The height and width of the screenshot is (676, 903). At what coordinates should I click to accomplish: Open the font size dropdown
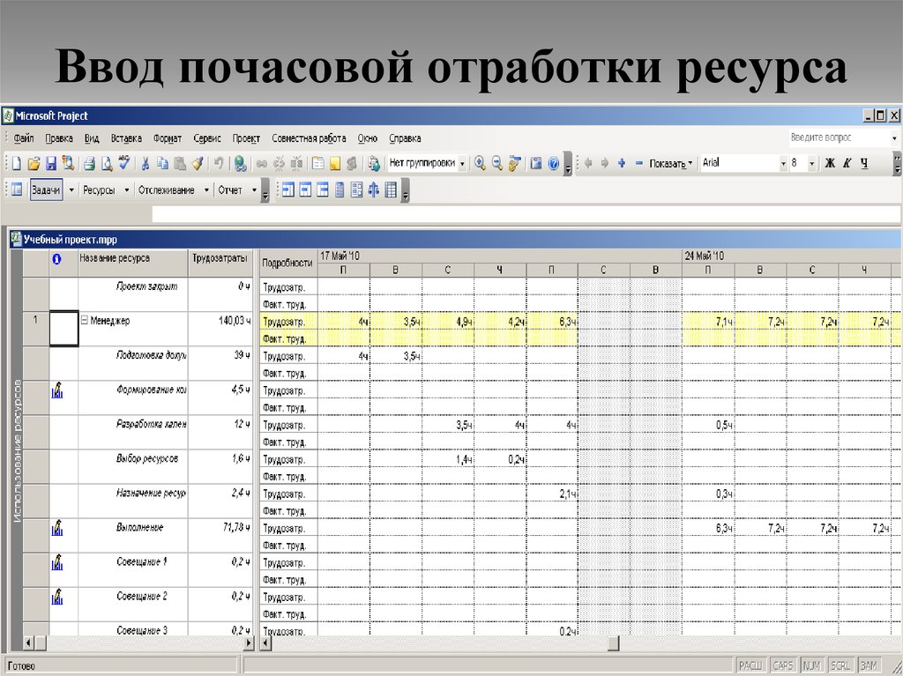tap(812, 164)
